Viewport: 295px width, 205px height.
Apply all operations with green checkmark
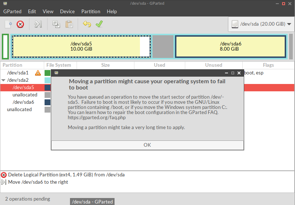[x=99, y=24]
